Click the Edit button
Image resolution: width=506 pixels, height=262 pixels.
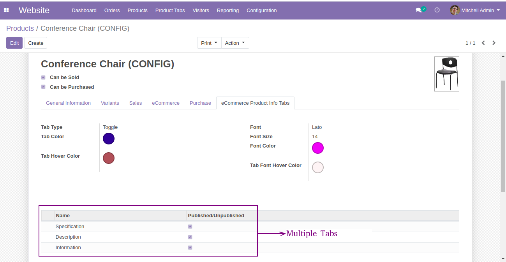coord(14,43)
